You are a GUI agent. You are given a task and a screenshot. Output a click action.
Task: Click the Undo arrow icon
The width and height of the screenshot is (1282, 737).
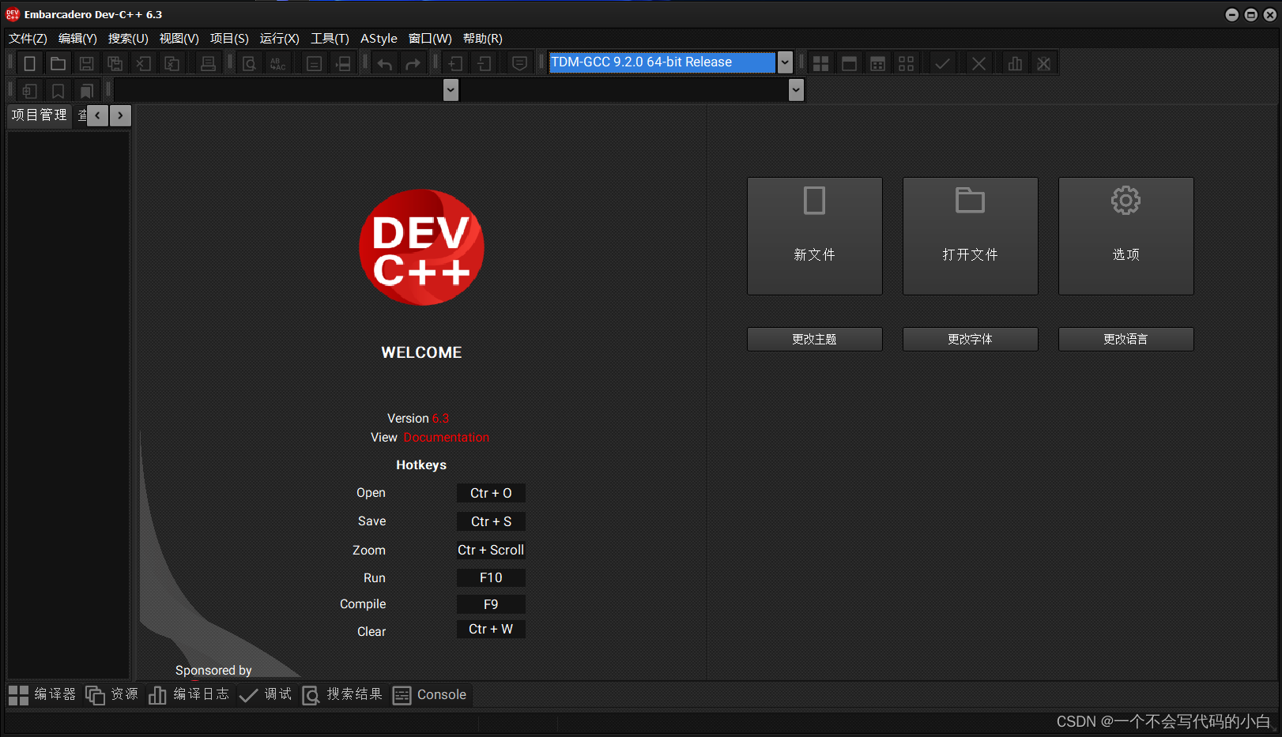[385, 64]
